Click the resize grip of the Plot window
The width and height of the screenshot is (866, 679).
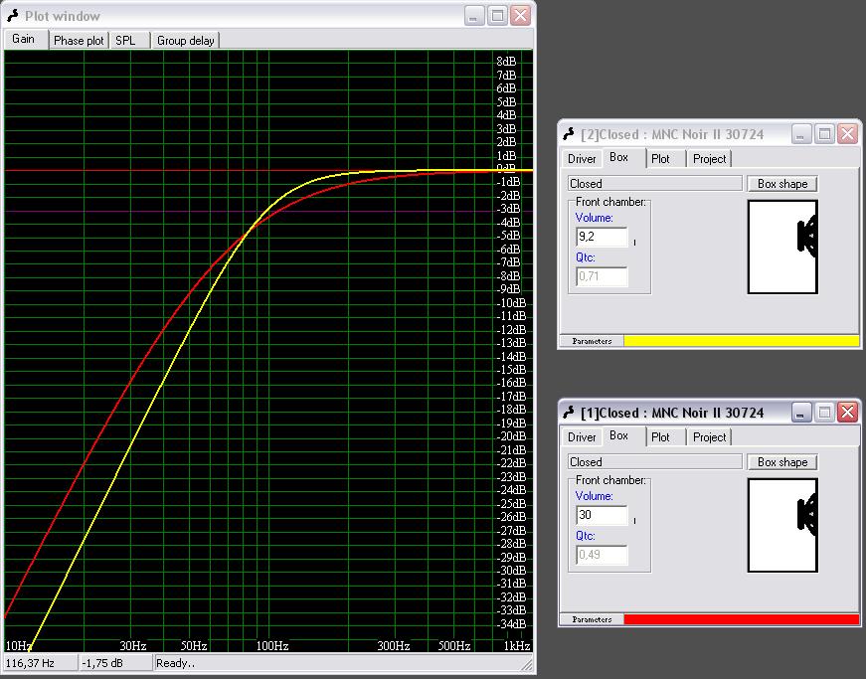tap(527, 665)
